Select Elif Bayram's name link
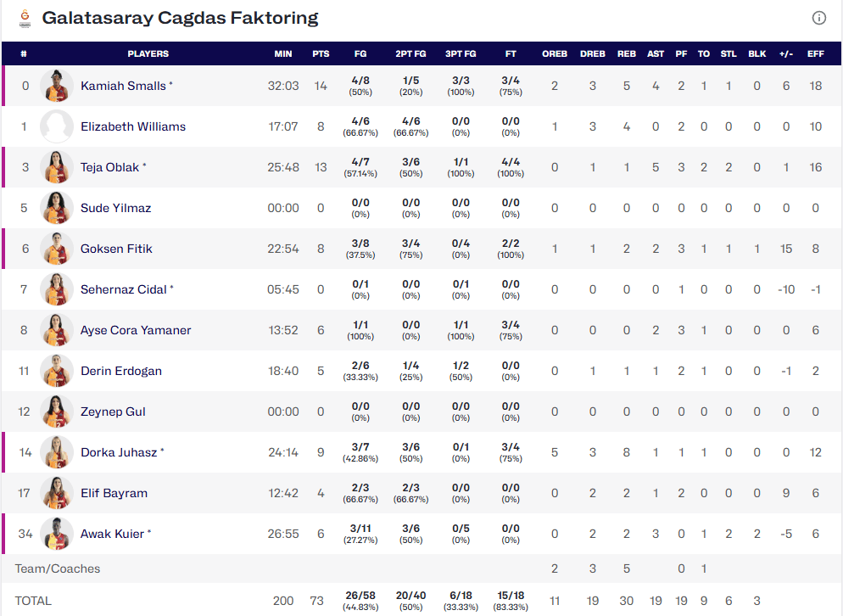This screenshot has width=843, height=616. coord(114,493)
